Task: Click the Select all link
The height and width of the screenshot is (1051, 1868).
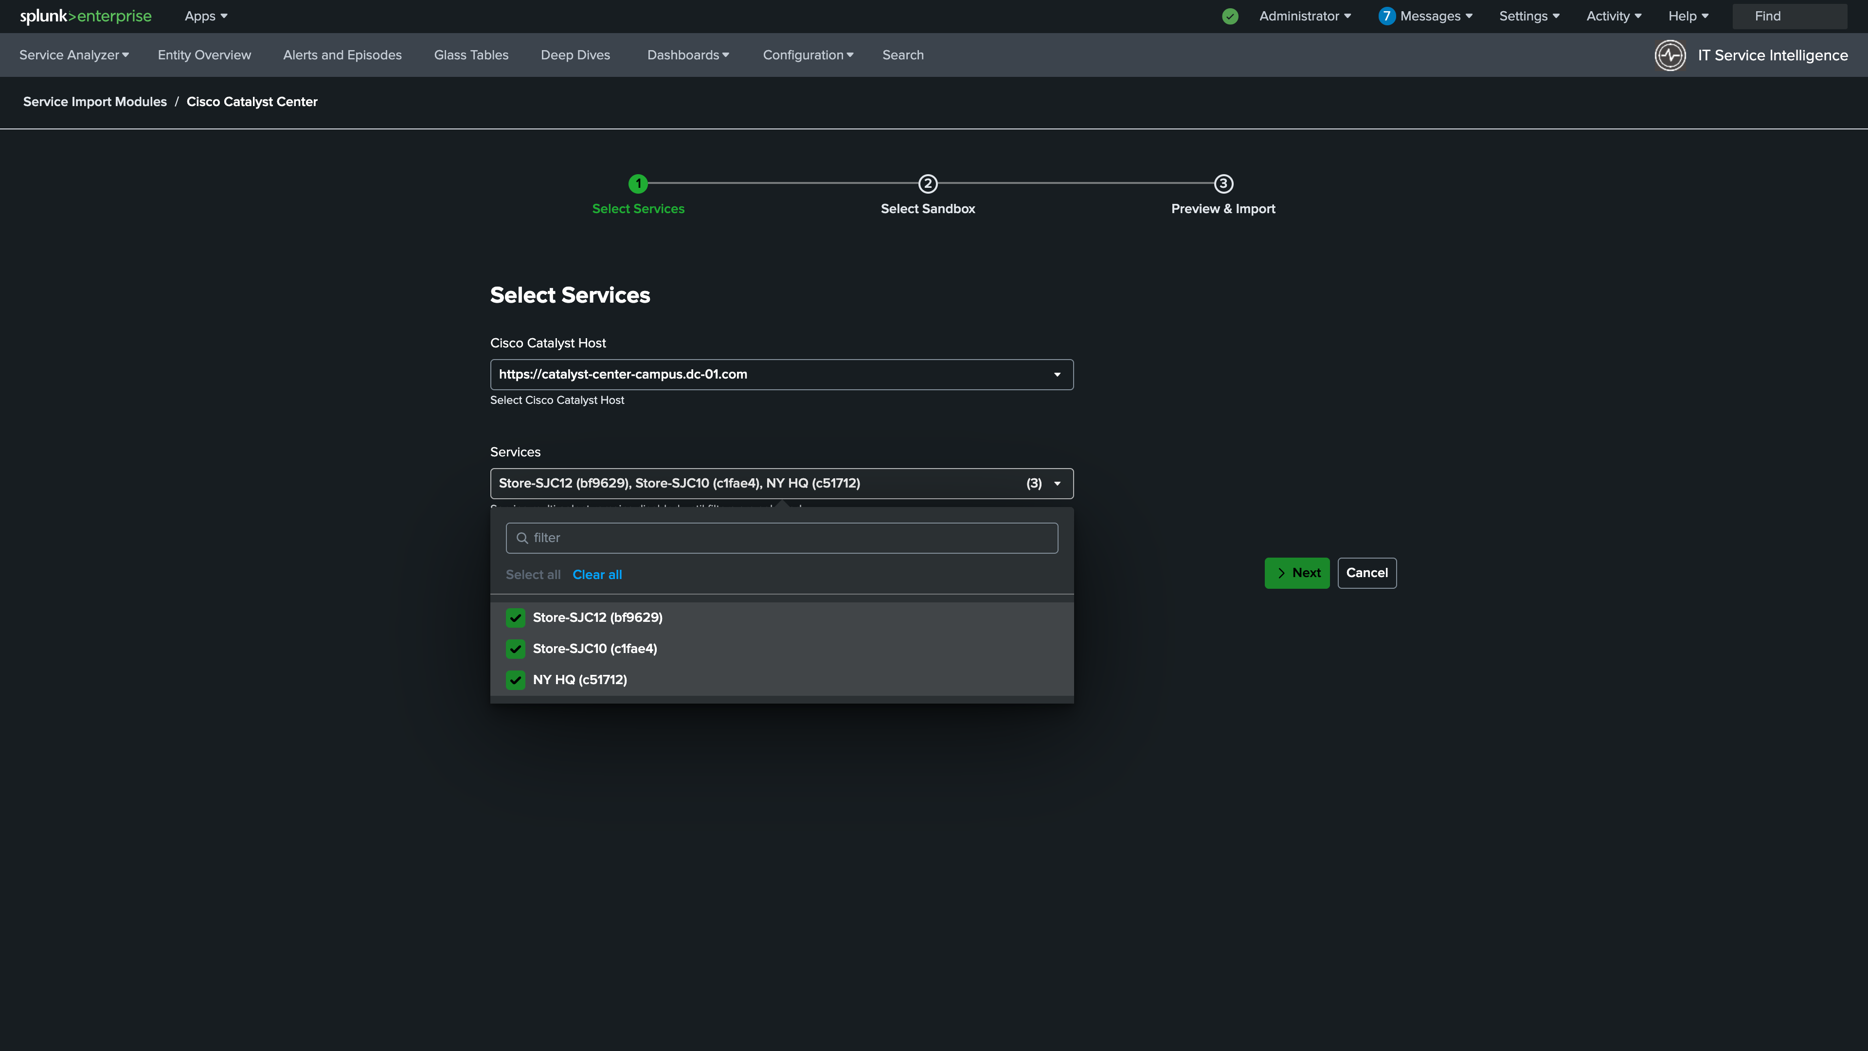Action: 533,575
